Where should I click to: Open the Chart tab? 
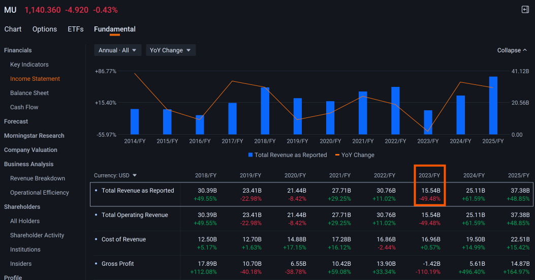[13, 29]
